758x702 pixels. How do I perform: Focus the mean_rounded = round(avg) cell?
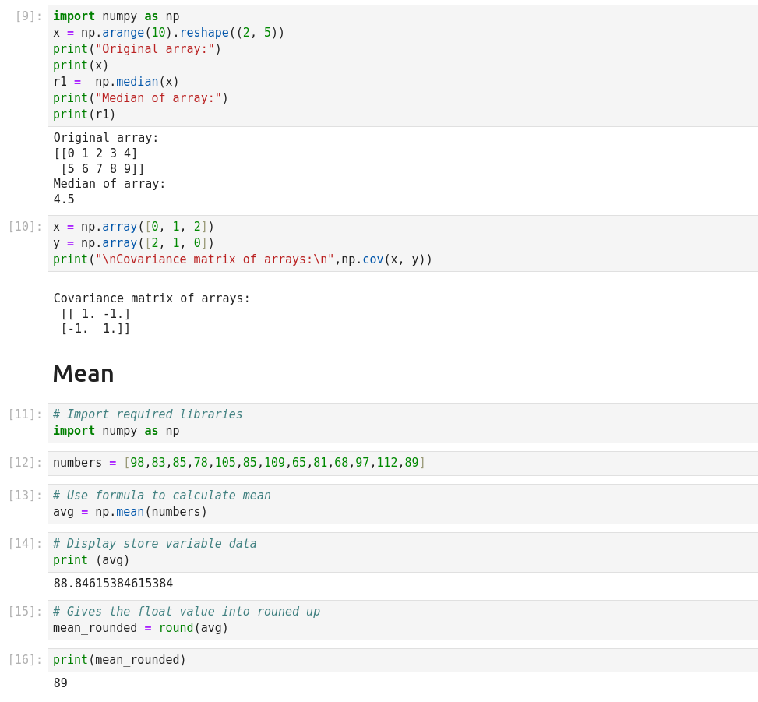(x=390, y=619)
